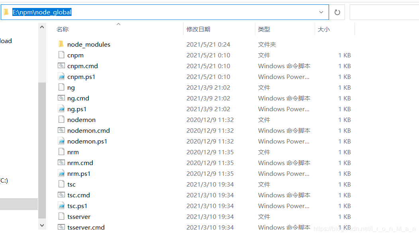Click the search box beside refresh
Image resolution: width=419 pixels, height=236 pixels.
point(384,12)
